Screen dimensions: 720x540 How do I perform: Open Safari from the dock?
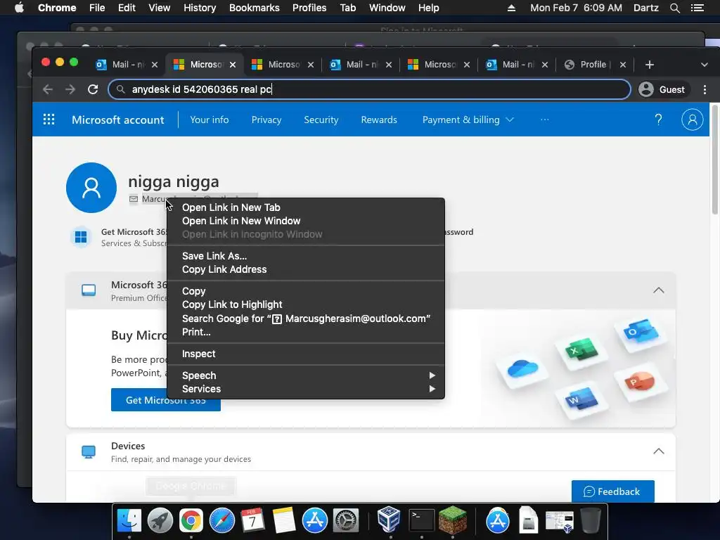point(221,521)
